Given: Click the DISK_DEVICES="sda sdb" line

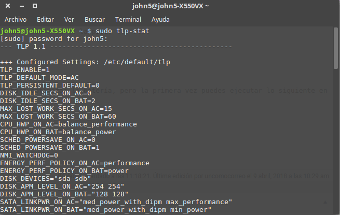Looking at the screenshot, I should click(46, 179).
